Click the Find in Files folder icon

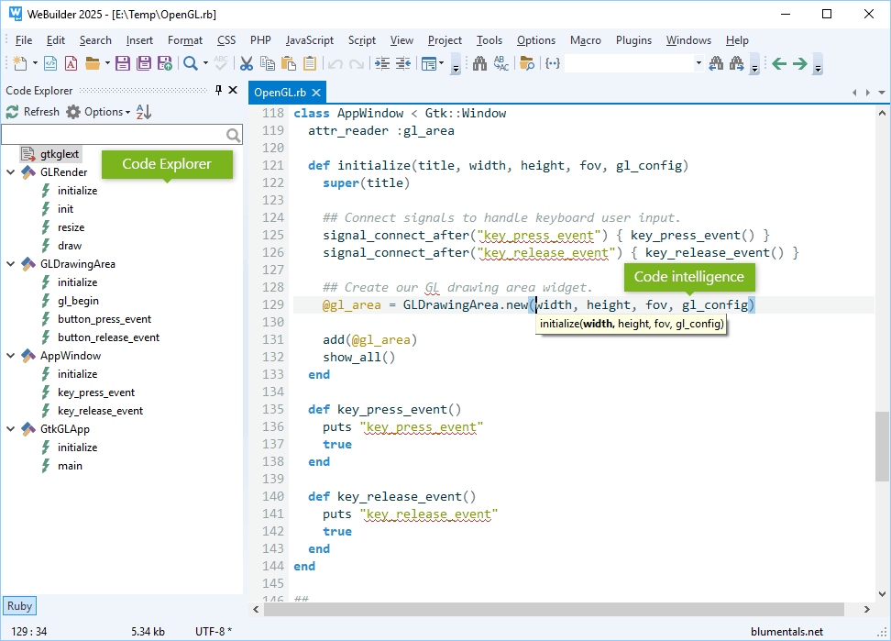point(526,63)
